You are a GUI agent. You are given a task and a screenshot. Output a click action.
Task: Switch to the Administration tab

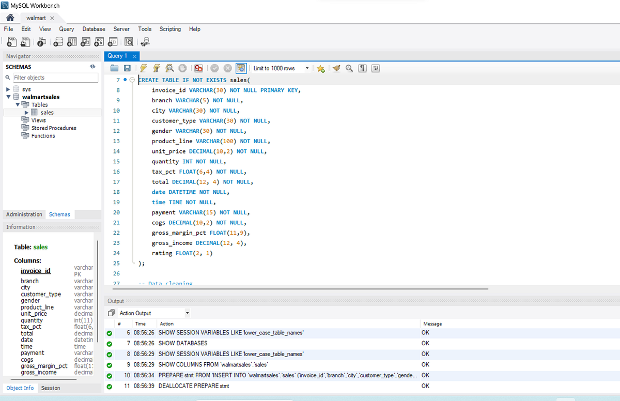(24, 214)
